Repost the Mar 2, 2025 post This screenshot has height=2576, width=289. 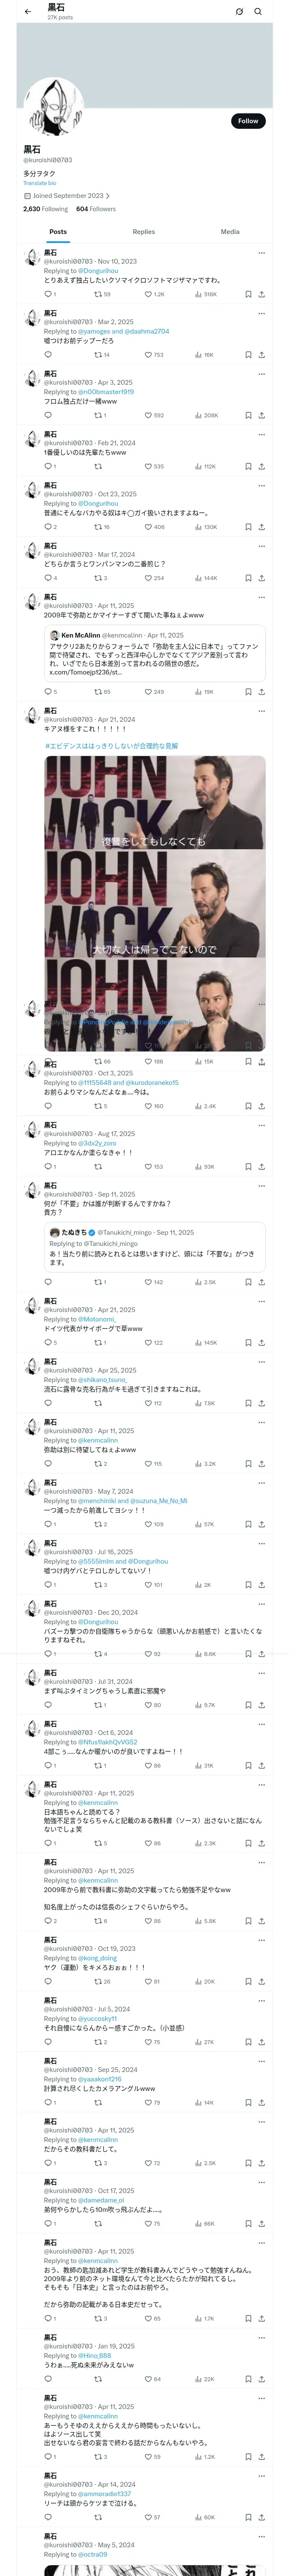pyautogui.click(x=98, y=355)
